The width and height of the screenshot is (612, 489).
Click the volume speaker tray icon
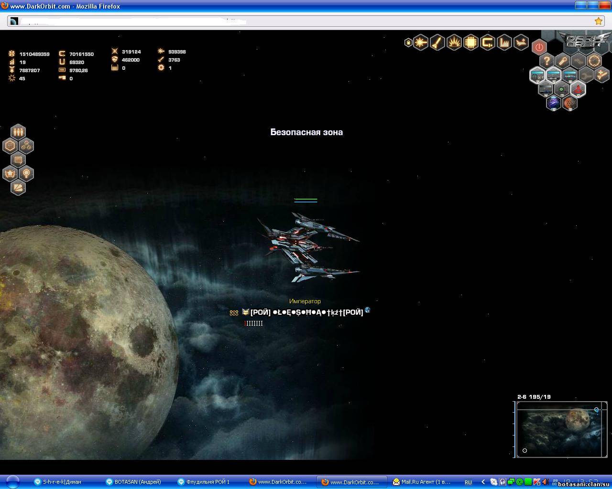545,482
